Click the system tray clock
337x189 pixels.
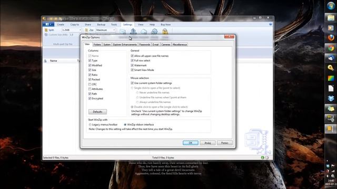pos(331,182)
